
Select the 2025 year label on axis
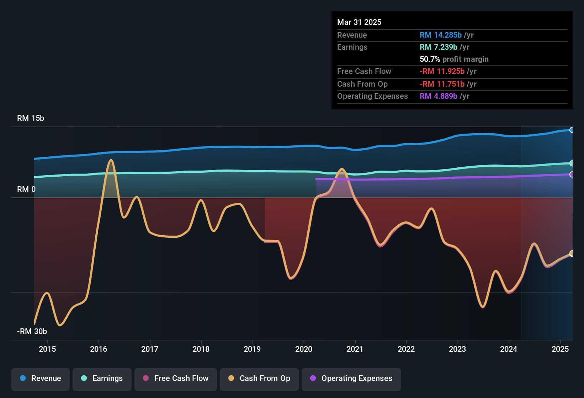[x=561, y=349]
